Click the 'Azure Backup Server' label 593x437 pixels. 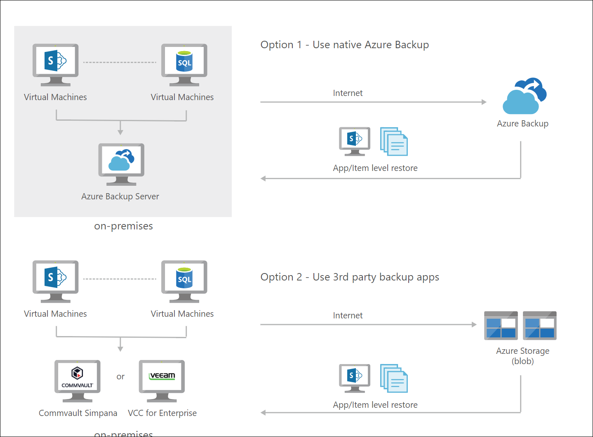click(x=120, y=196)
